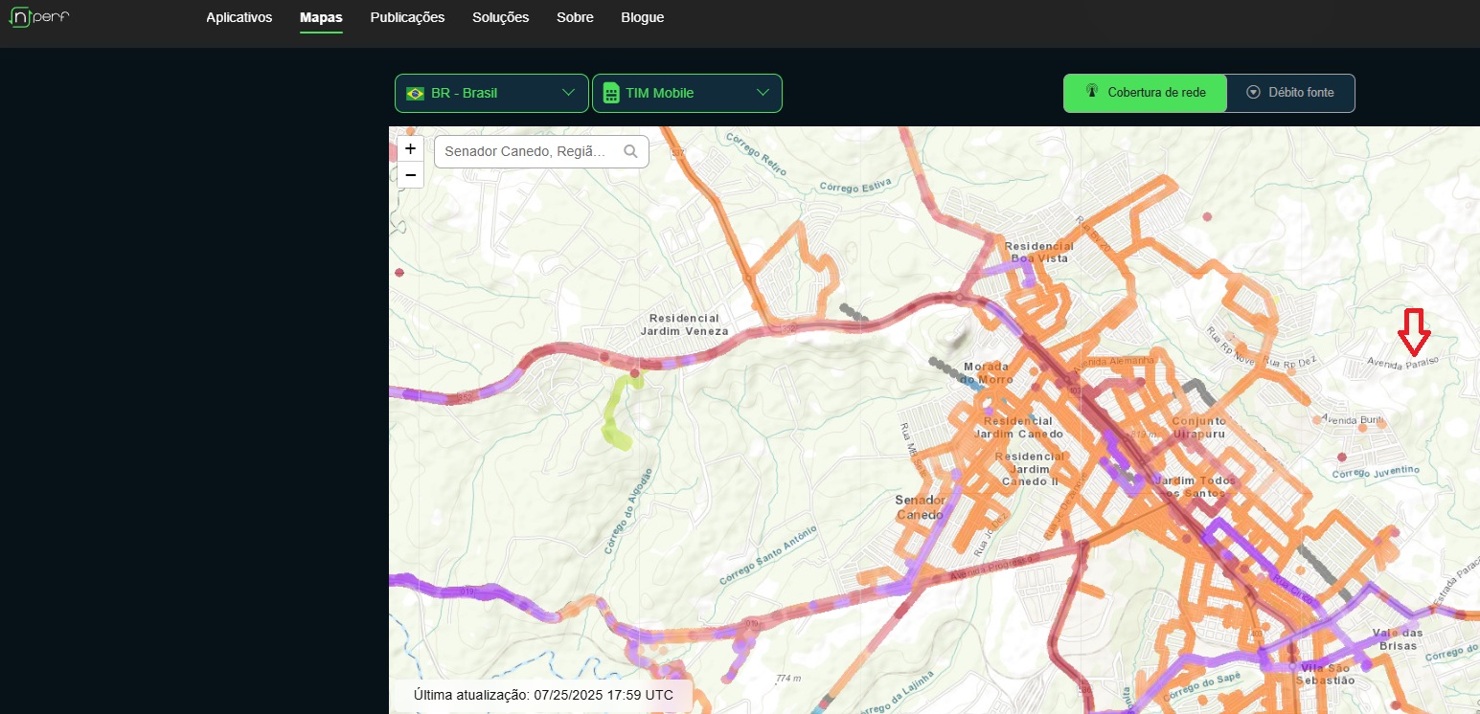The width and height of the screenshot is (1480, 714).
Task: Click the Brazil flag icon in country selector
Action: 415,94
